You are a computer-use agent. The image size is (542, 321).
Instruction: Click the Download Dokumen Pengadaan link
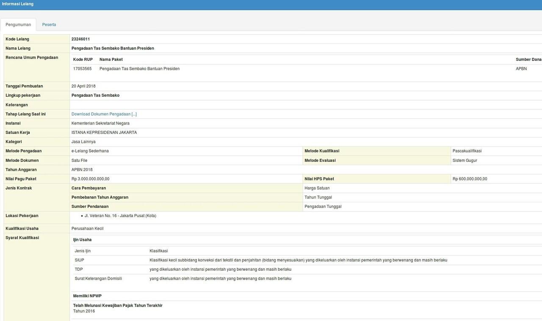tap(104, 114)
